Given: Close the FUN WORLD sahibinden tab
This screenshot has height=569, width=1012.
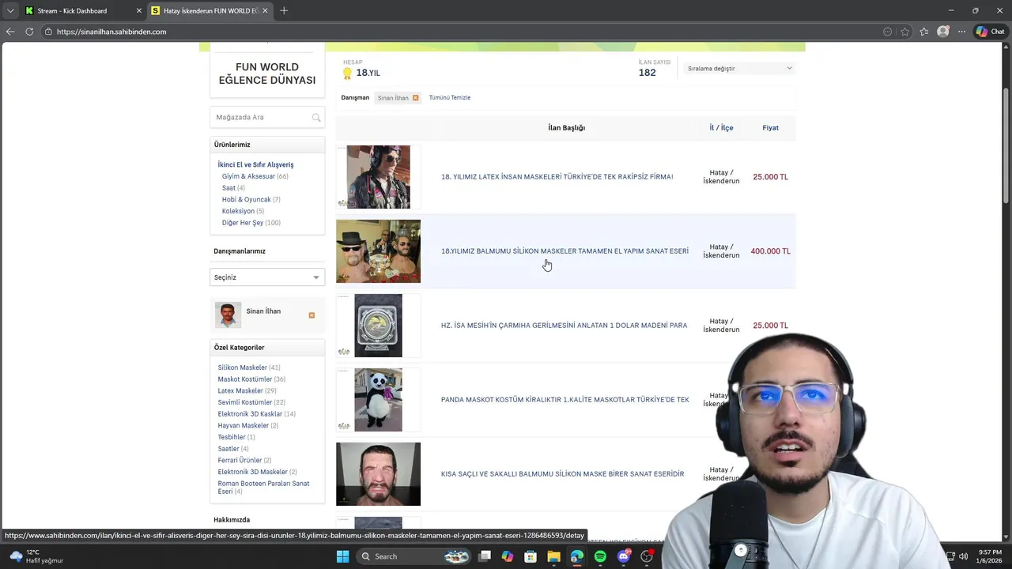Looking at the screenshot, I should (265, 10).
